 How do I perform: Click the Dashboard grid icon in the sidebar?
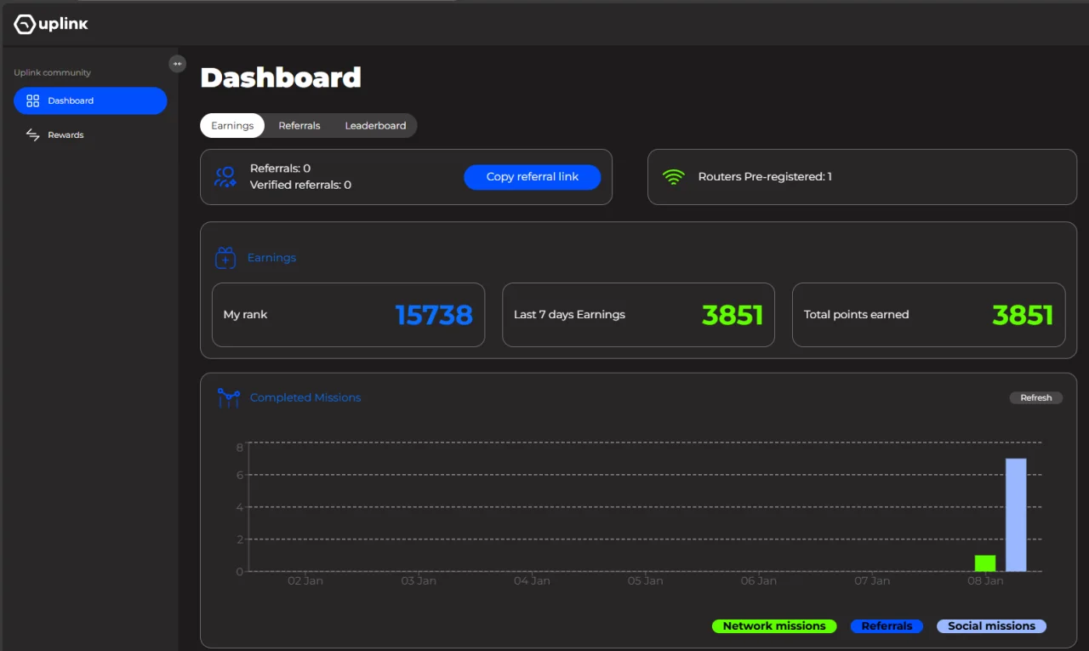point(33,100)
